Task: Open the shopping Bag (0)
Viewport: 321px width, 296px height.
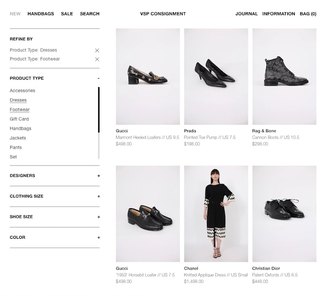Action: tap(308, 14)
